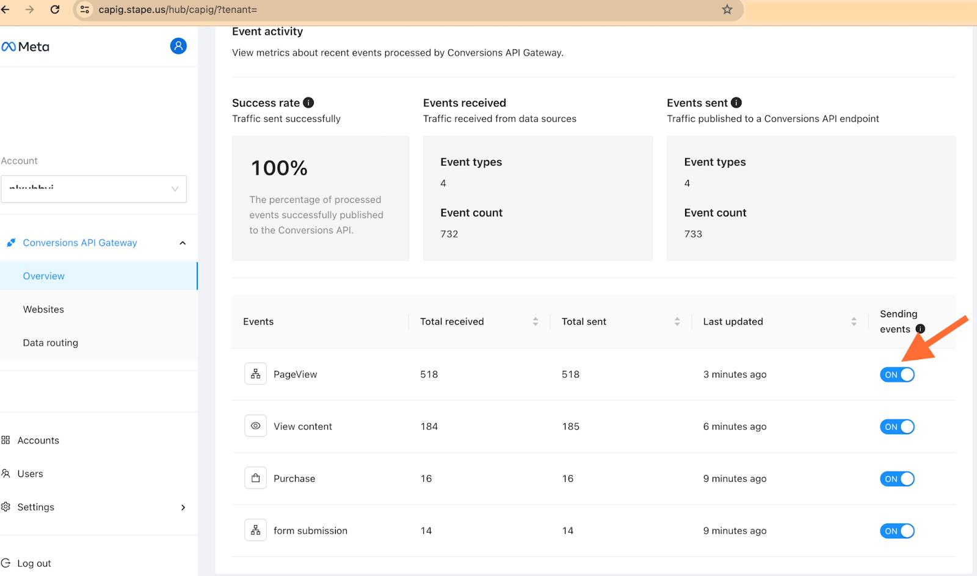Click the PageView event name

(x=295, y=374)
